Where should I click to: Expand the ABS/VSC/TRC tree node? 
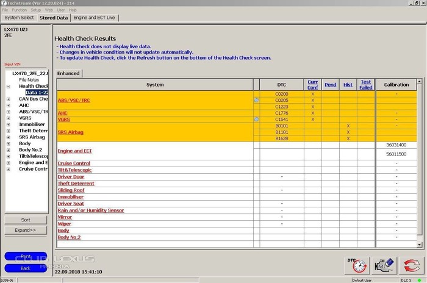pyautogui.click(x=8, y=112)
